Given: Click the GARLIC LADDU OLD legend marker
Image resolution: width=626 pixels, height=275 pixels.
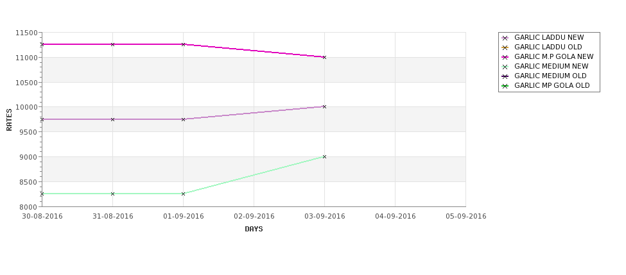Looking at the screenshot, I should pos(505,47).
